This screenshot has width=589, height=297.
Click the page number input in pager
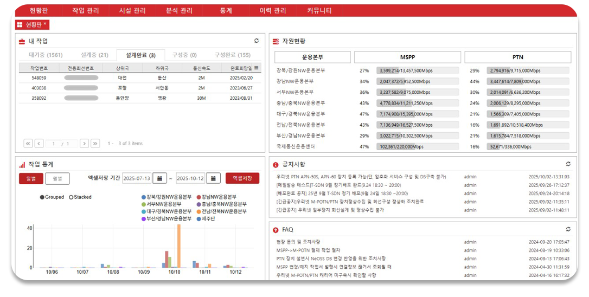pyautogui.click(x=53, y=144)
